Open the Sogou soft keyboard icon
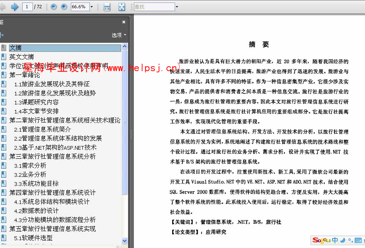The image size is (365, 248). 358,240
